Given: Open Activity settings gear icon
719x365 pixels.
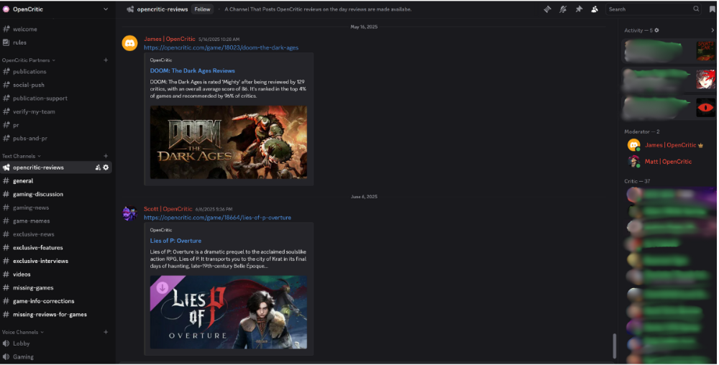Looking at the screenshot, I should click(656, 30).
